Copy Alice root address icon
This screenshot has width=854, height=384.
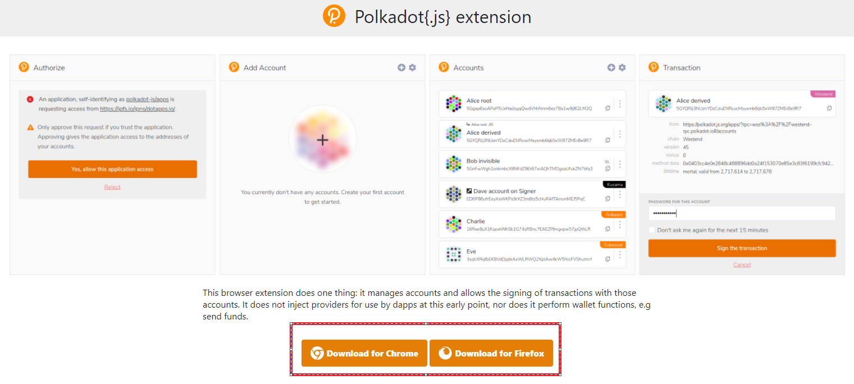(608, 108)
